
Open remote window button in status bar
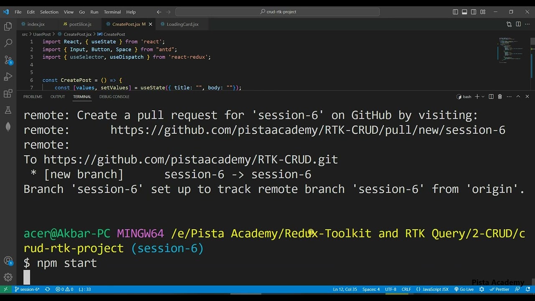pos(5,289)
